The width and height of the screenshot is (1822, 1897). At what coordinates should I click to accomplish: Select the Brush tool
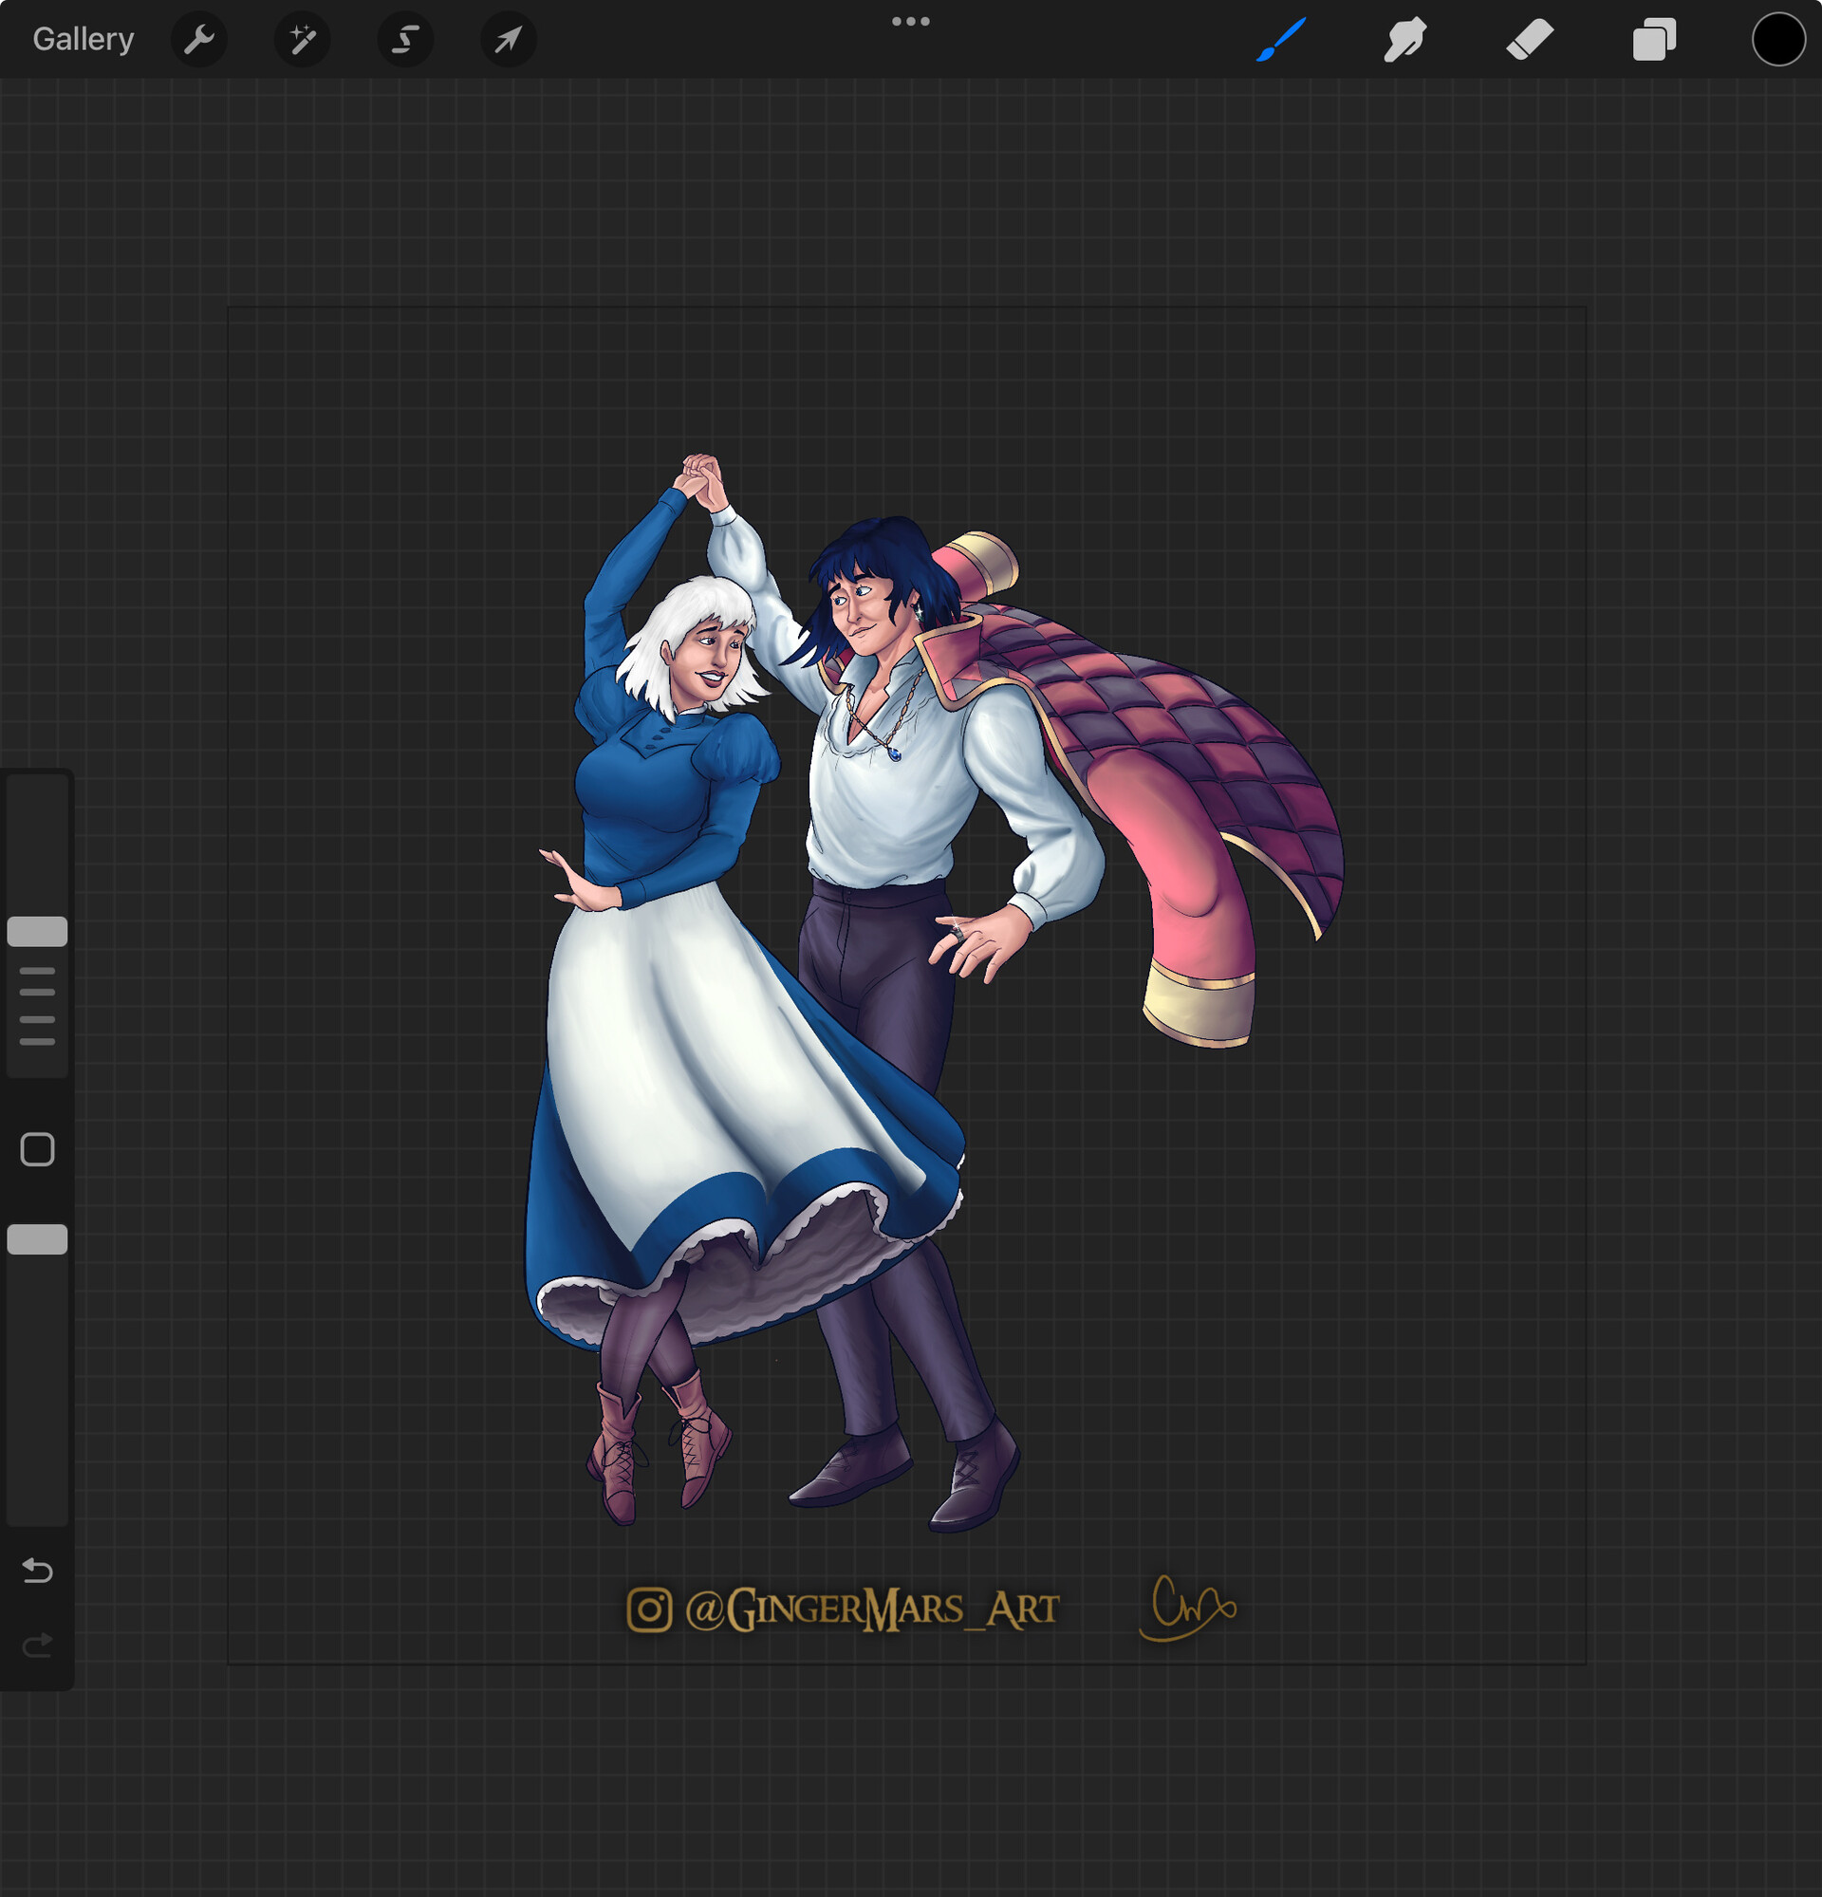pyautogui.click(x=1281, y=40)
